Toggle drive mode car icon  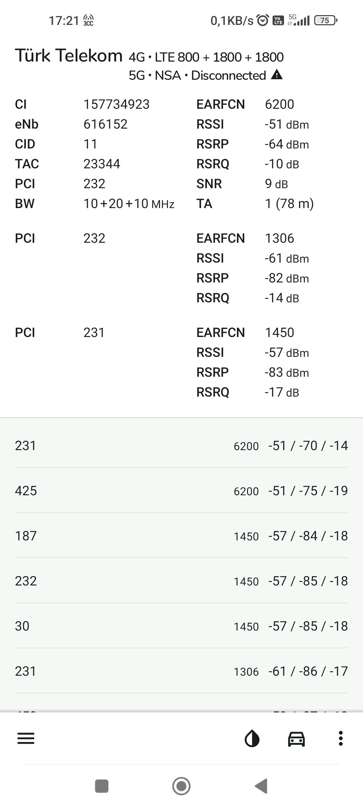pos(296,739)
